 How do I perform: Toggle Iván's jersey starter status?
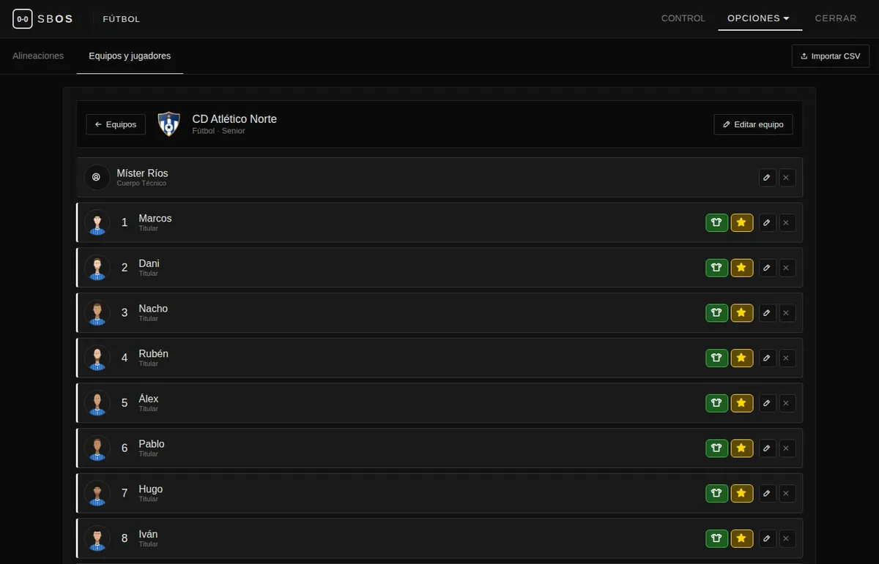717,539
